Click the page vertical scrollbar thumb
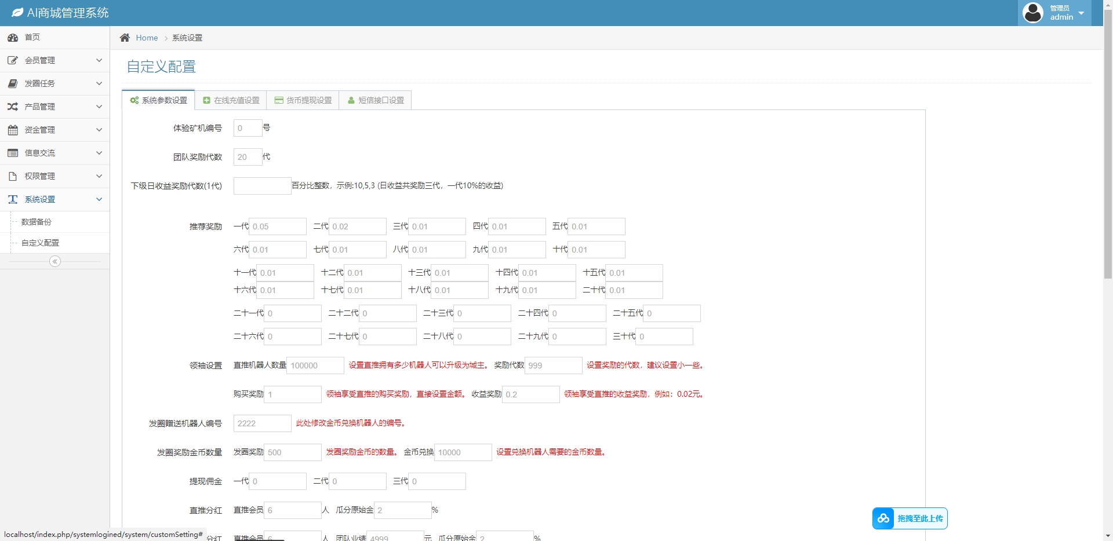Image resolution: width=1113 pixels, height=541 pixels. [x=1108, y=145]
